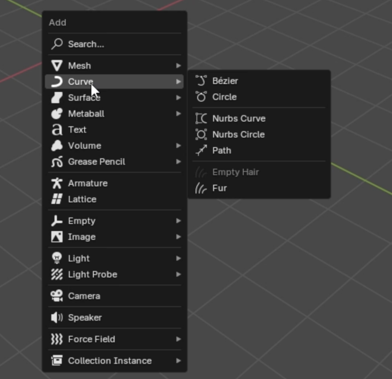Click the Curve icon in Add menu
Screen dimensions: 392x379
[x=57, y=81]
